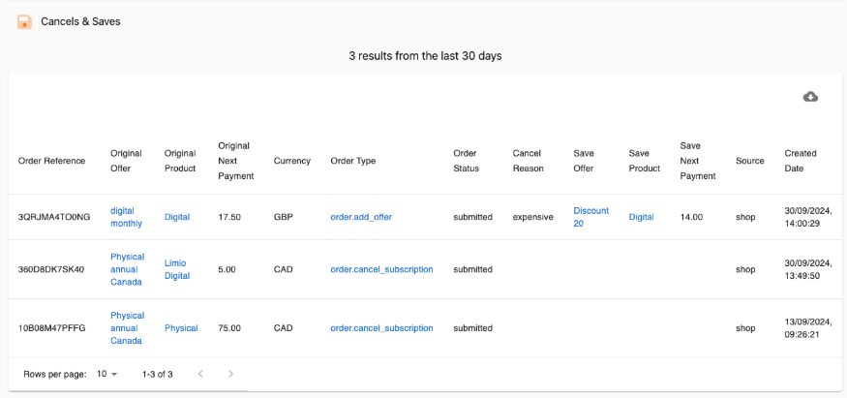
Task: Go to next page of results
Action: pos(230,374)
